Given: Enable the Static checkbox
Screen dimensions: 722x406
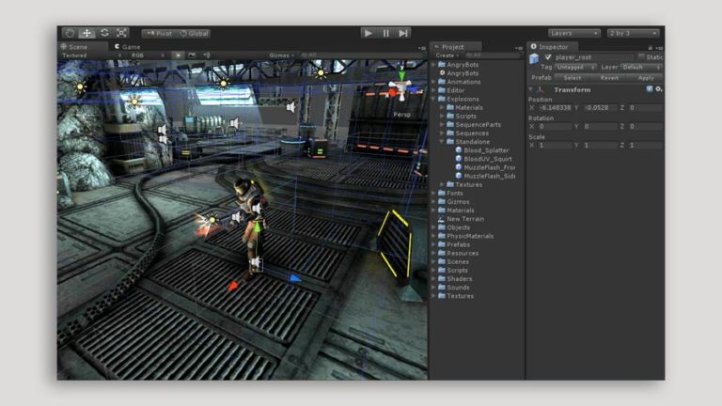Looking at the screenshot, I should [641, 57].
